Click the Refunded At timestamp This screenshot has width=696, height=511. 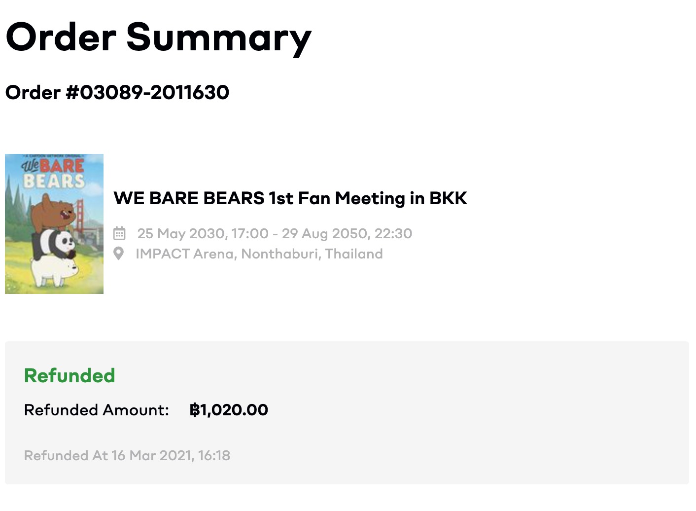click(x=127, y=455)
